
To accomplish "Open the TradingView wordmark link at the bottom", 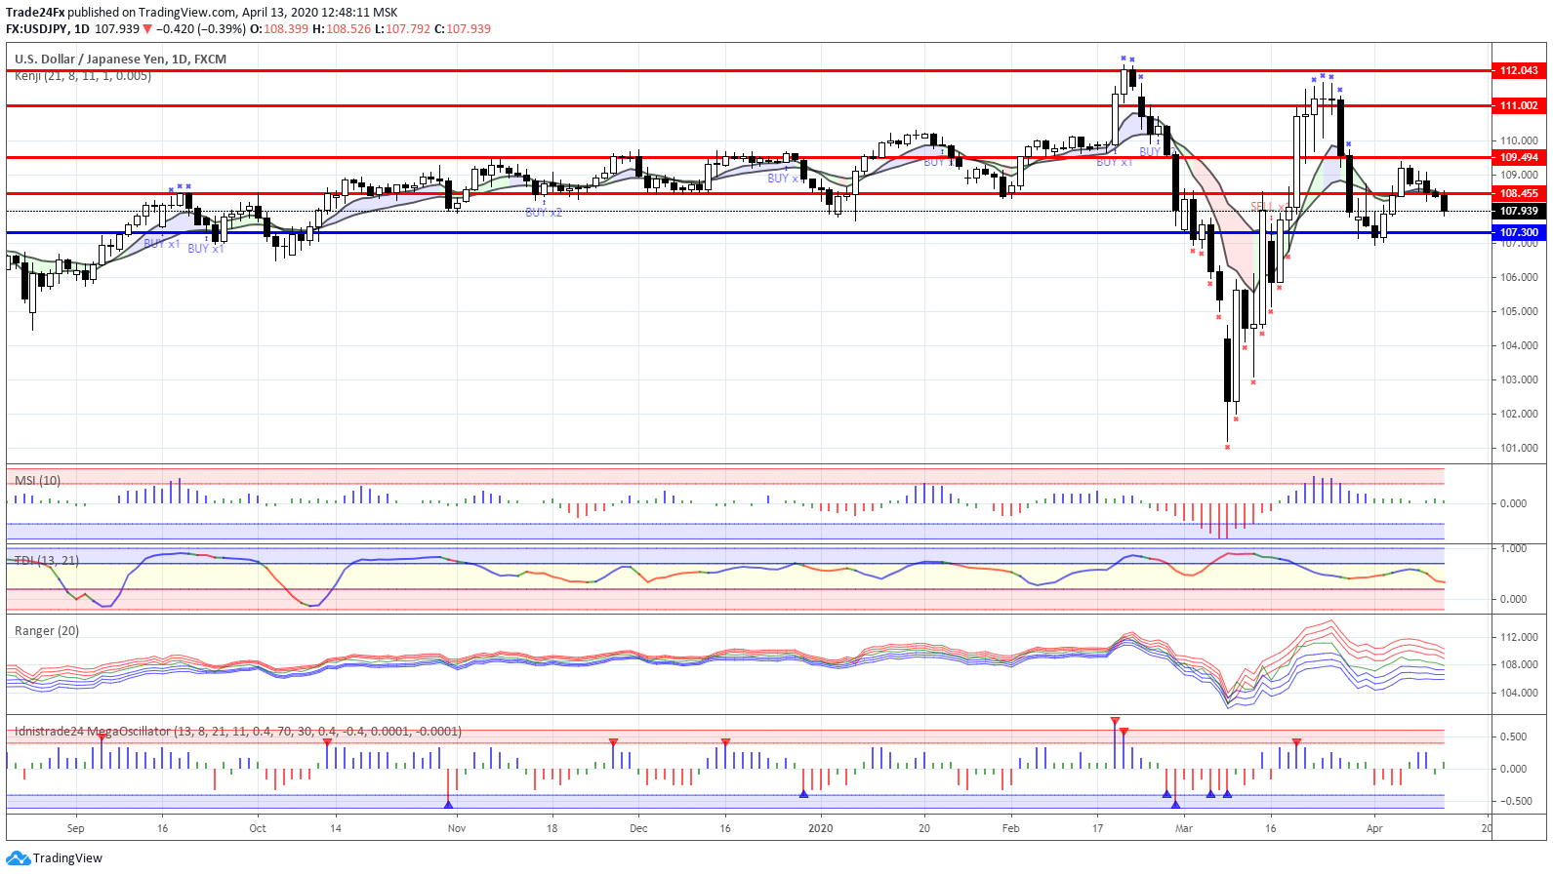I will (x=67, y=858).
